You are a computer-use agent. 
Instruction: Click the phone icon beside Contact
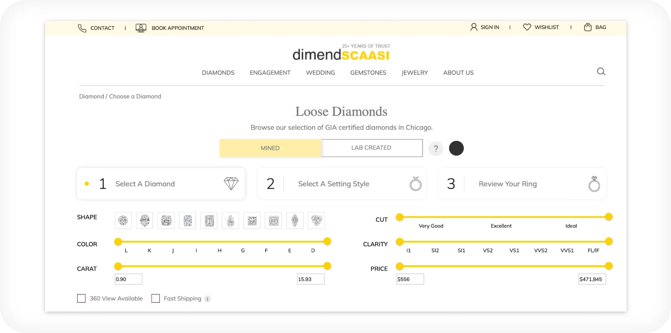click(82, 28)
